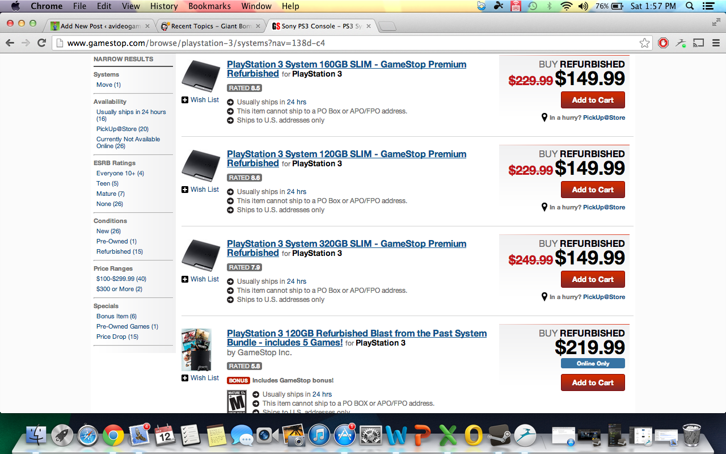Add the 320GB SLIM to Wish List

200,279
